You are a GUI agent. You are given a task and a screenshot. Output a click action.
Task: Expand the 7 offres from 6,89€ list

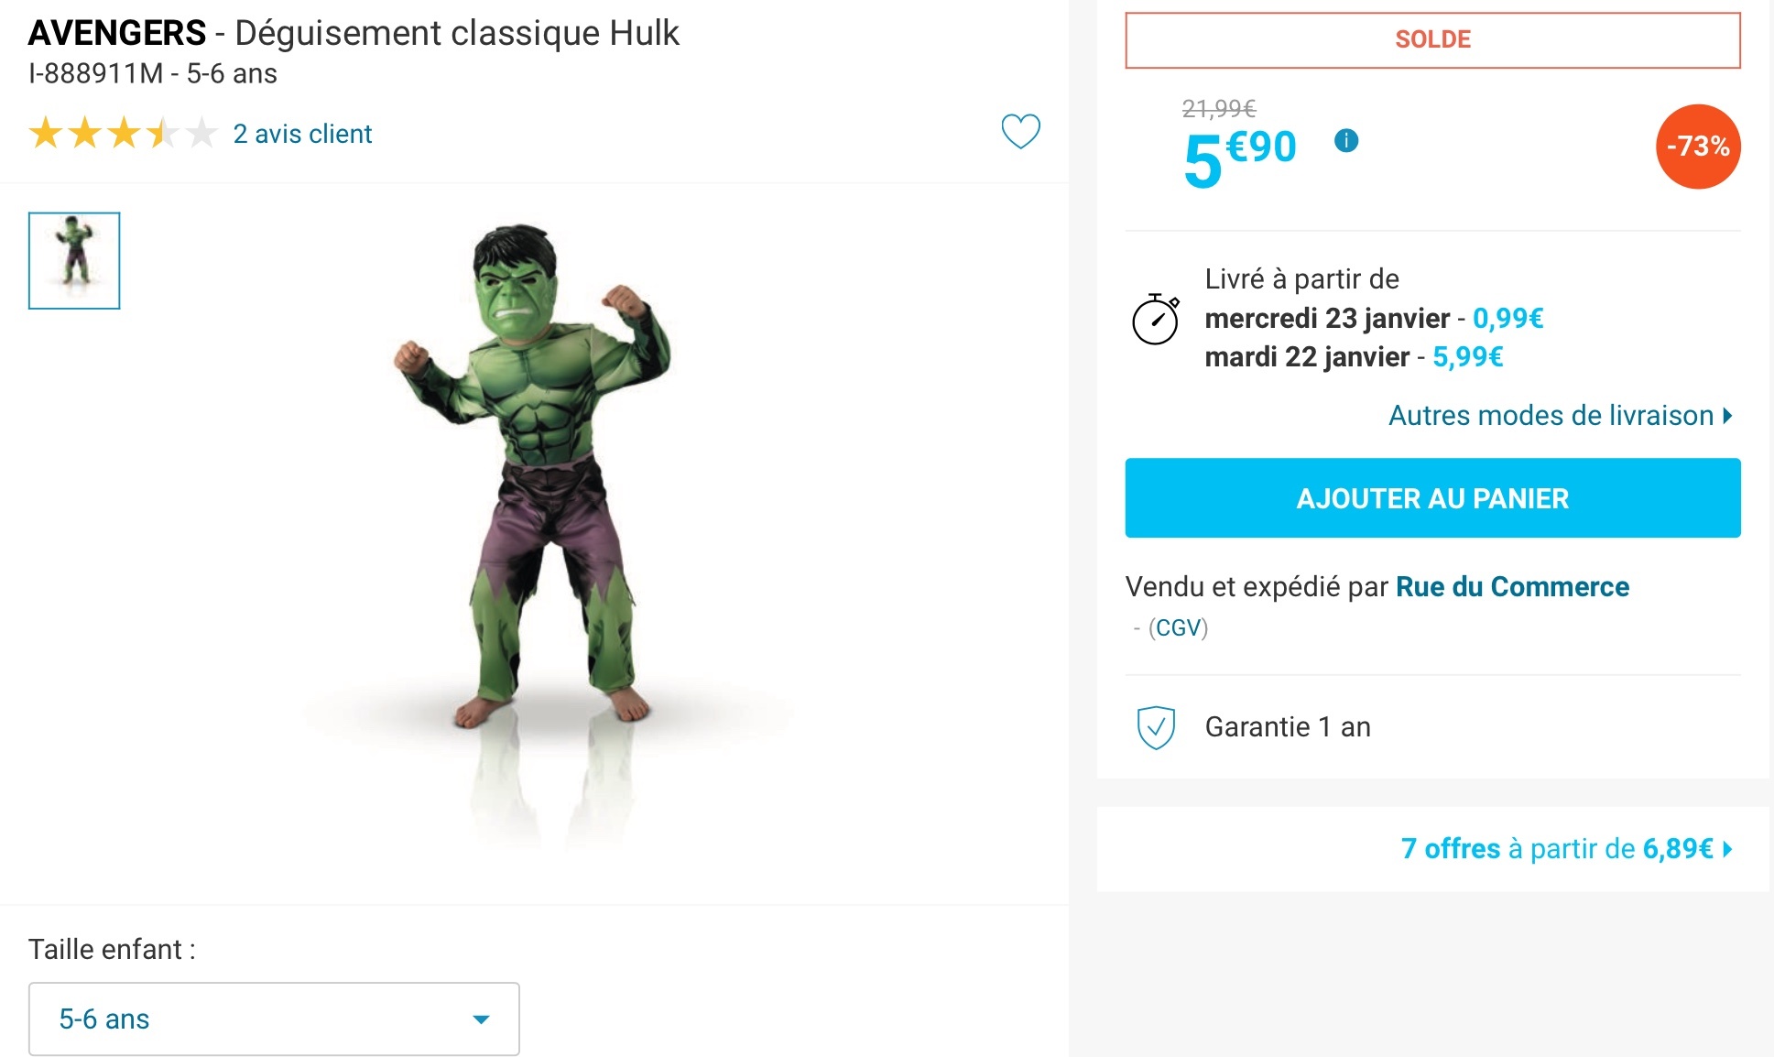(x=1565, y=849)
